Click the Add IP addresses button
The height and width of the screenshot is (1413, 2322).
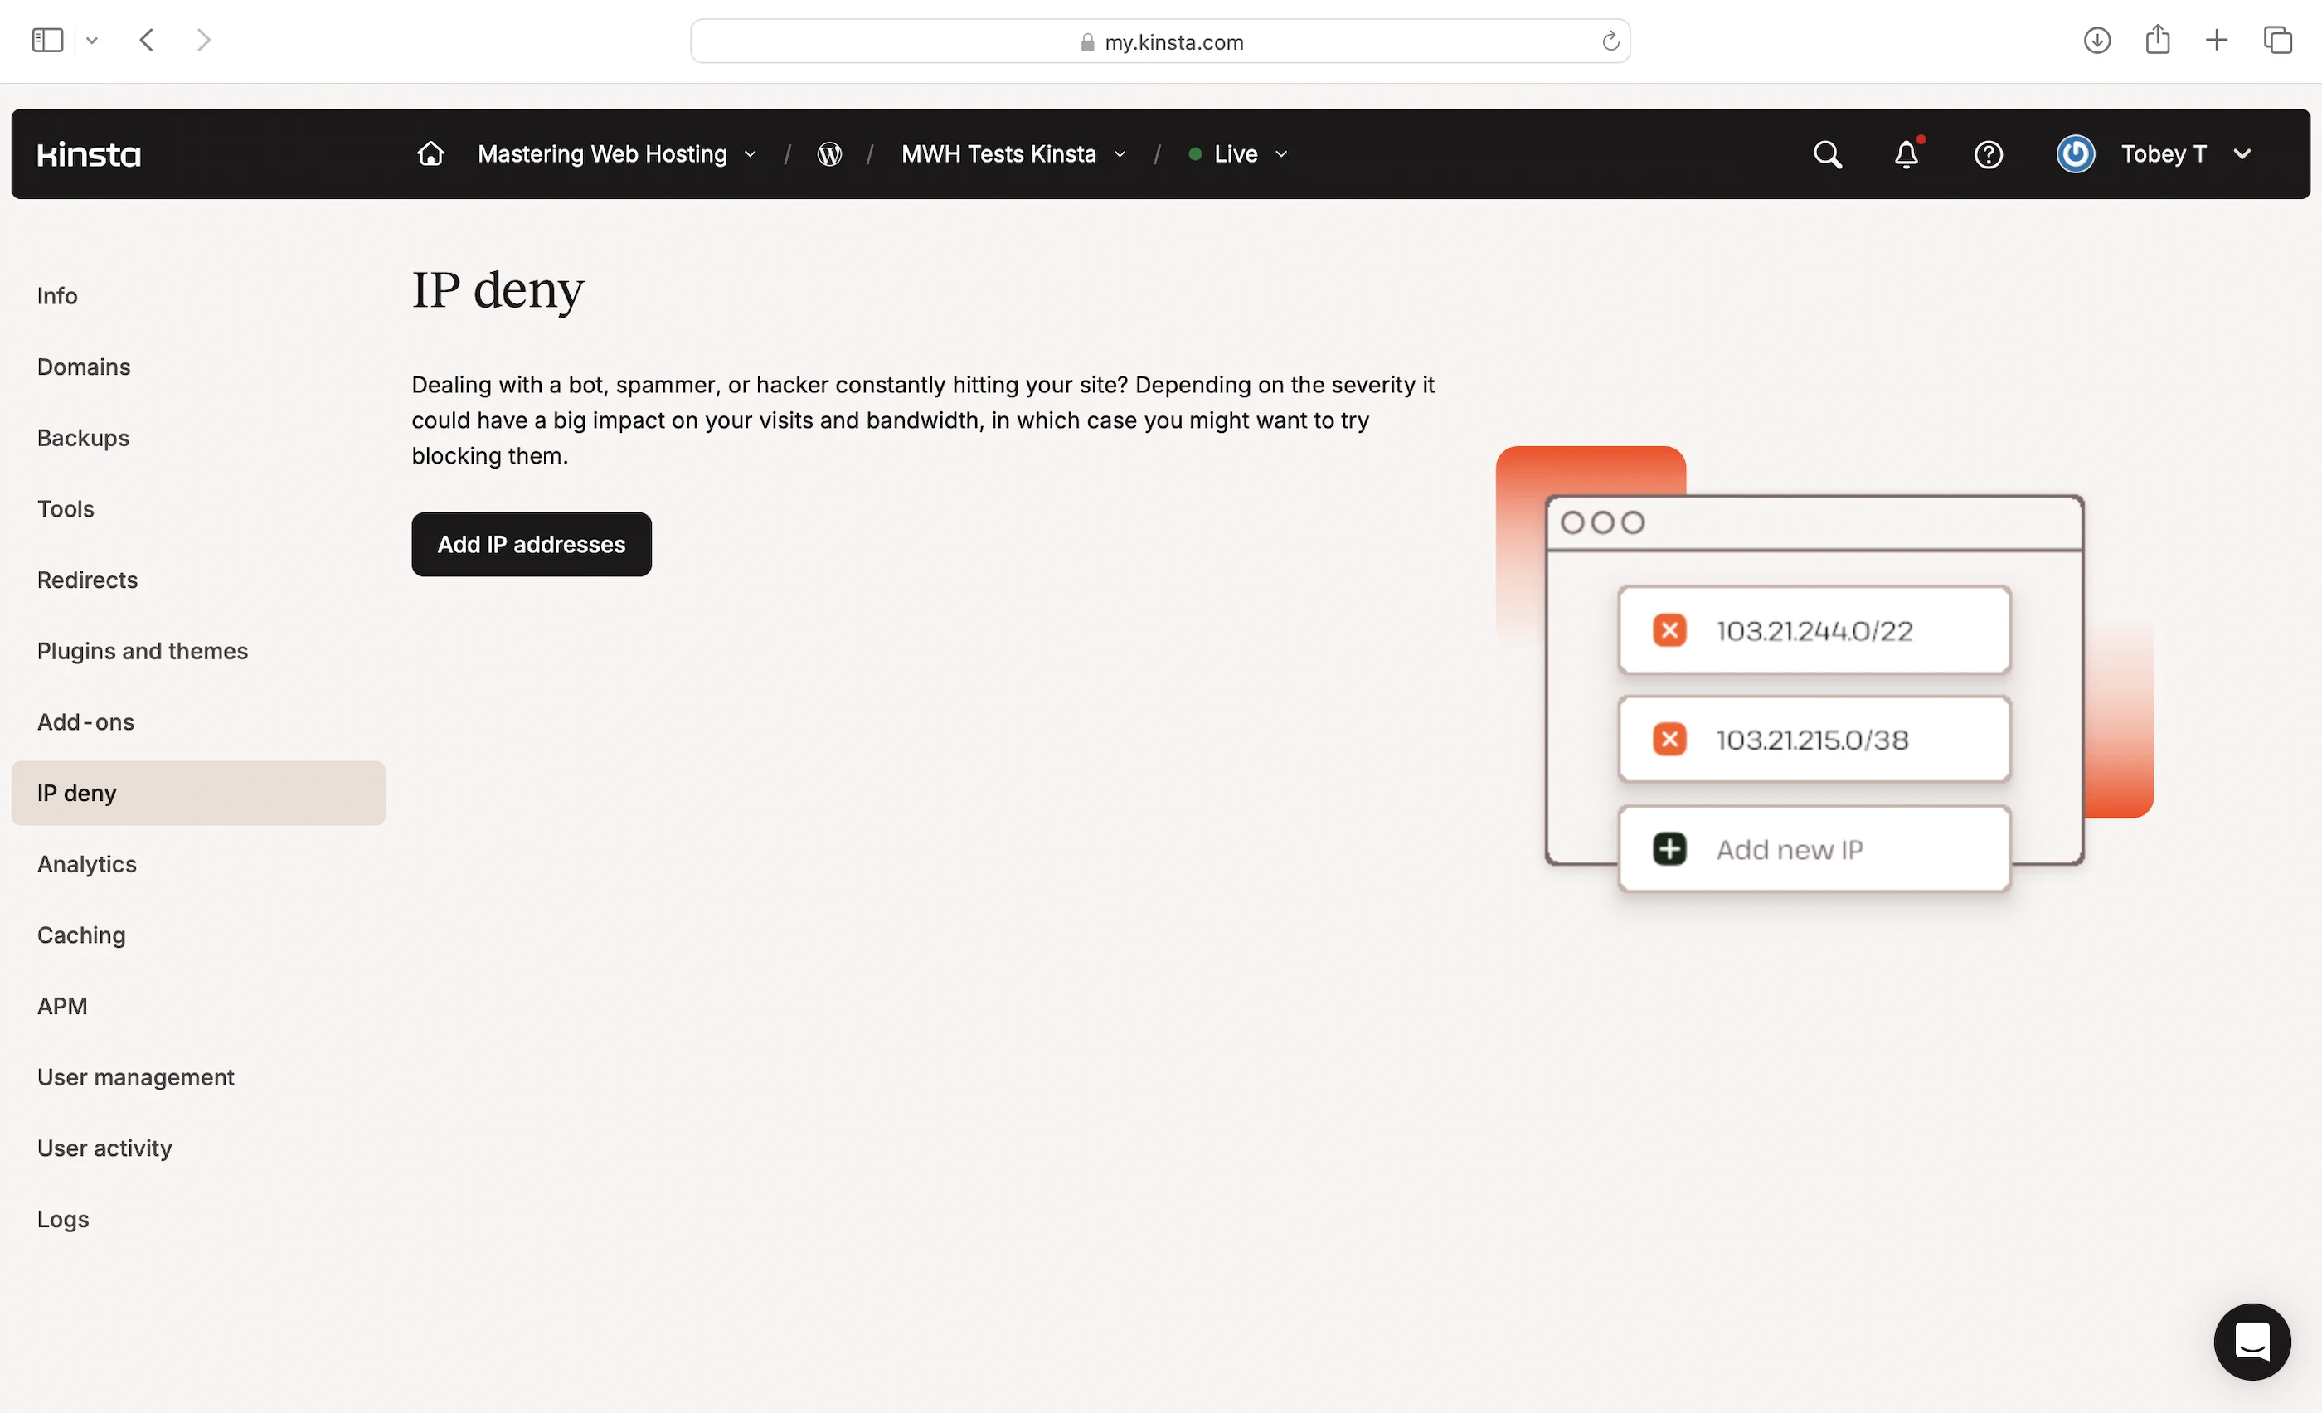[x=531, y=545]
